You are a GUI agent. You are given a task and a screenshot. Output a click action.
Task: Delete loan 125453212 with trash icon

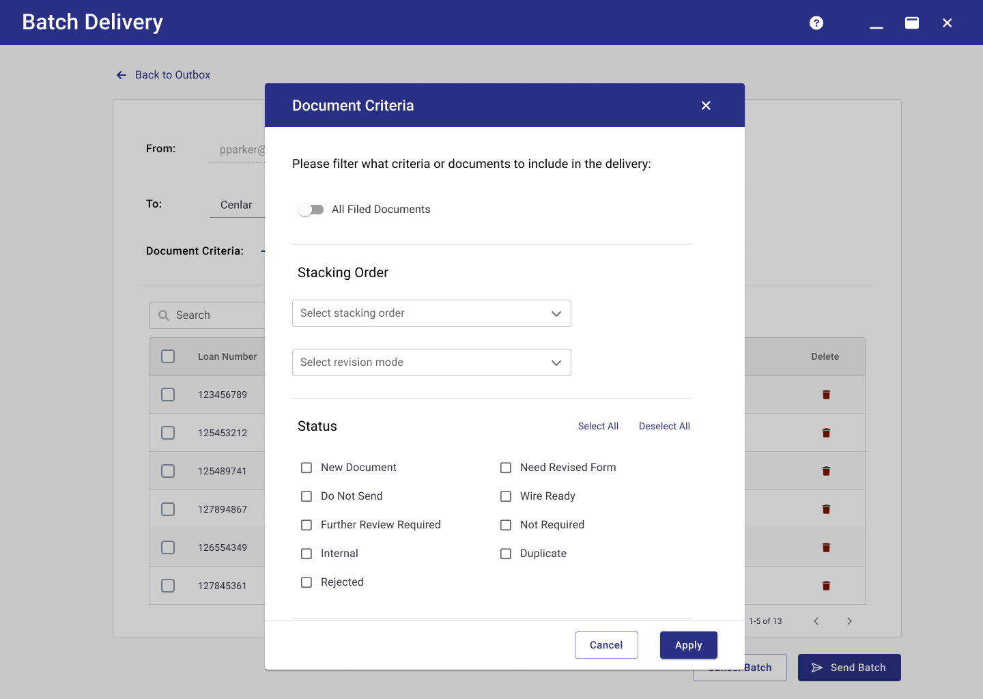[826, 433]
